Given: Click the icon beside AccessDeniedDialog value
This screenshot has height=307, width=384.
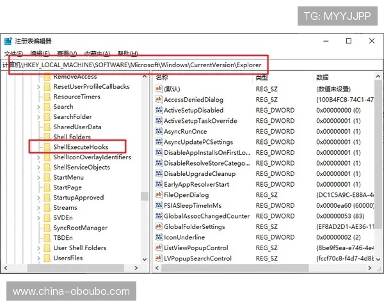Looking at the screenshot, I should pyautogui.click(x=159, y=100).
